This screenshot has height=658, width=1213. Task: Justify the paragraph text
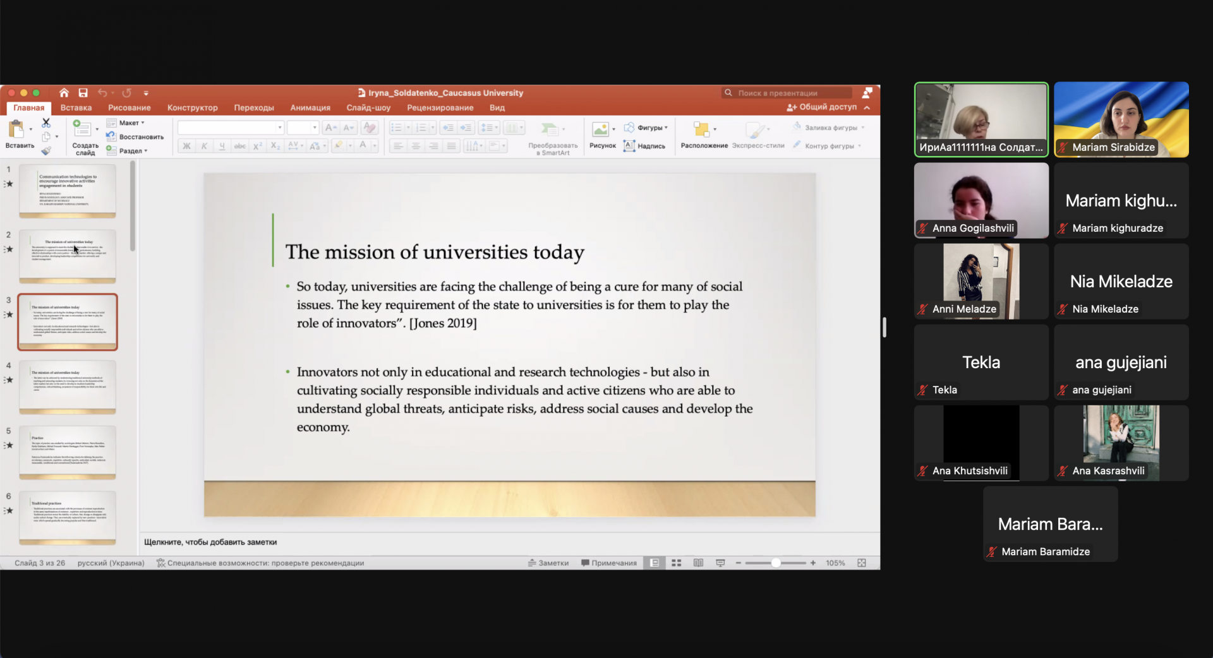[451, 146]
